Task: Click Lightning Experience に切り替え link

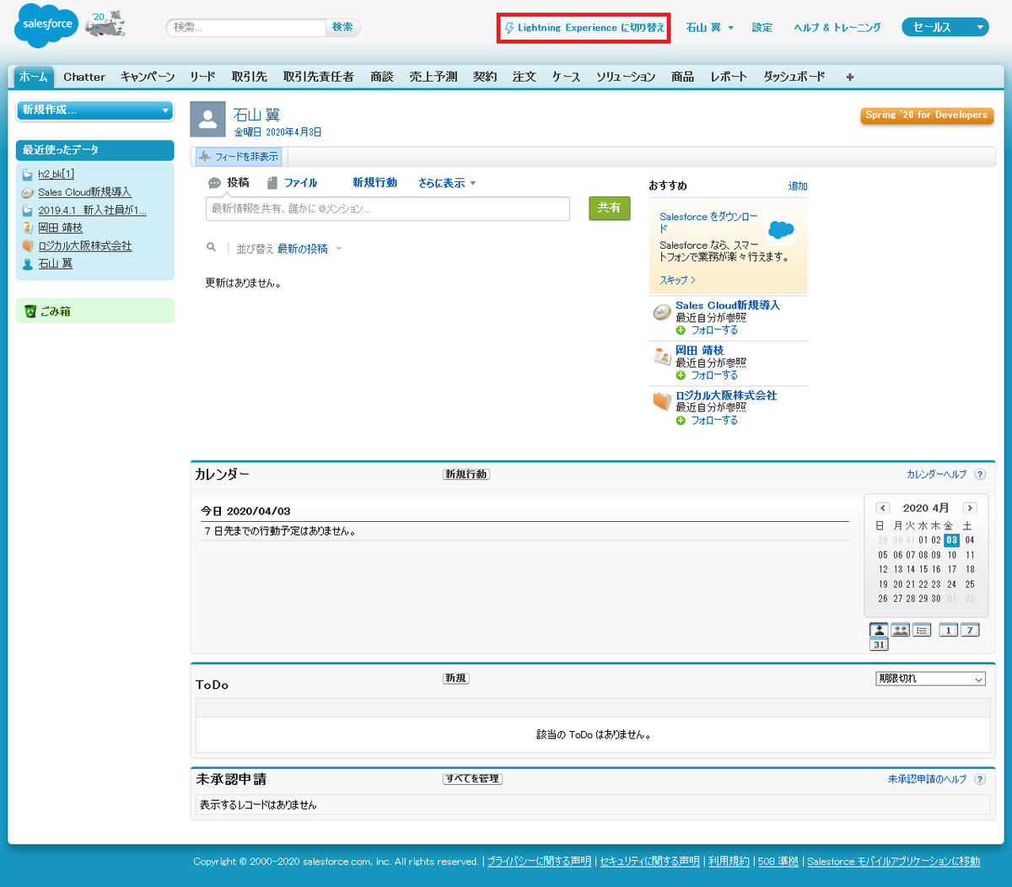Action: pyautogui.click(x=584, y=28)
